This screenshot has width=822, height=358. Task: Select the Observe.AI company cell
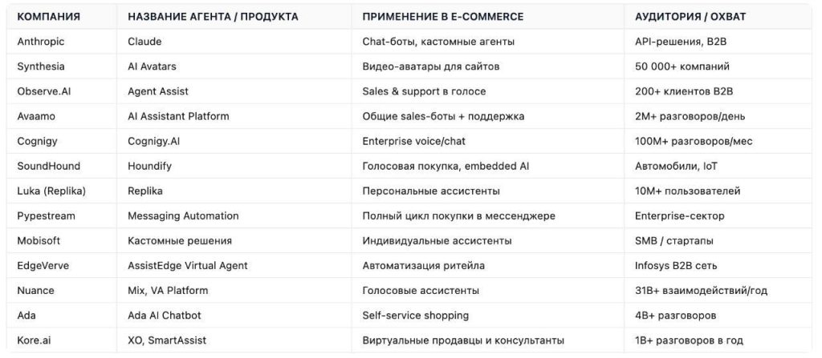(x=44, y=91)
